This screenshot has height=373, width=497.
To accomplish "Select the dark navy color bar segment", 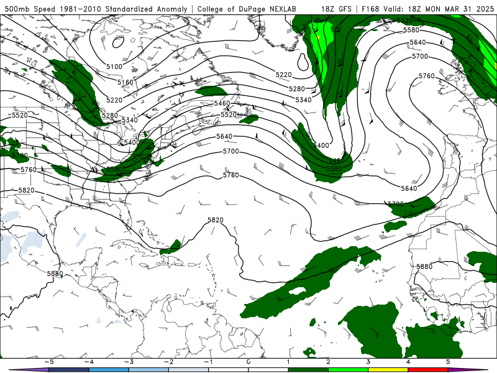I will point(69,370).
